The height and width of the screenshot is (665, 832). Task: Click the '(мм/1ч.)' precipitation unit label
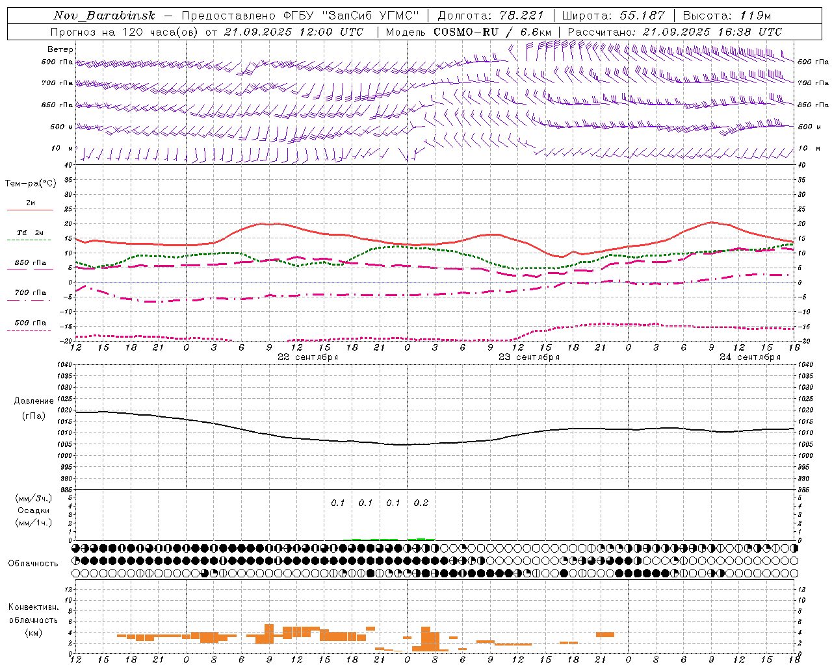coord(34,523)
